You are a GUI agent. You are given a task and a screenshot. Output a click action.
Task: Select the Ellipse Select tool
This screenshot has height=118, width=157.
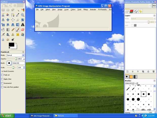point(8,10)
